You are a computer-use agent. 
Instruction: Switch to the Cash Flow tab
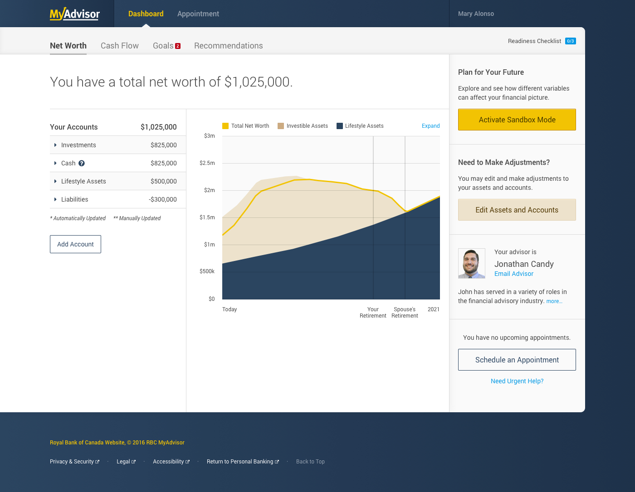(x=120, y=46)
